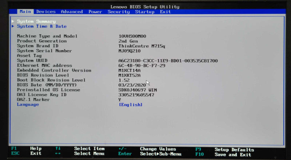Click Ethernet MAC address label
This screenshot has height=160, width=291.
tap(44, 65)
